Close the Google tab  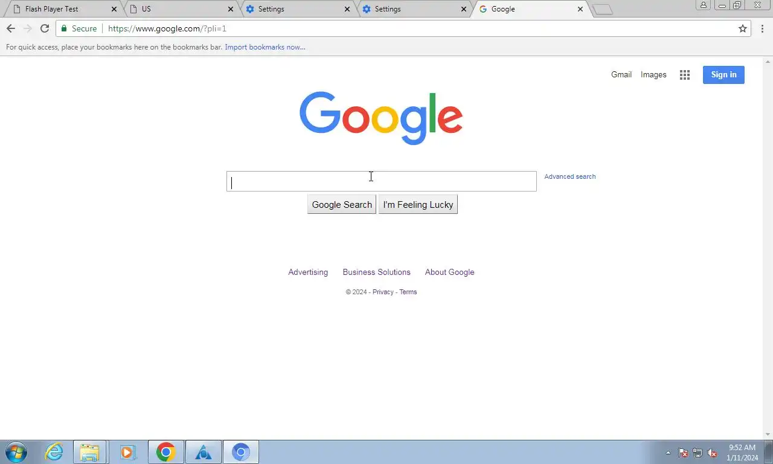click(x=580, y=9)
